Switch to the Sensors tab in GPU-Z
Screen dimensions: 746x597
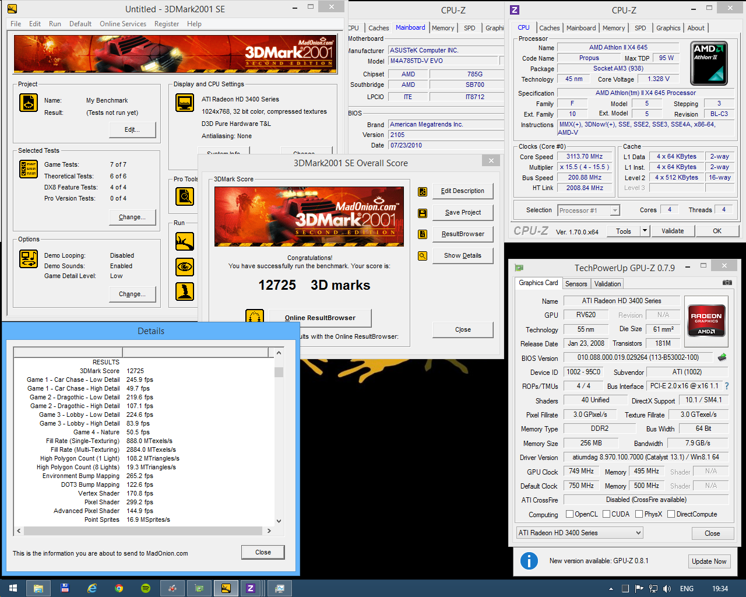pos(576,284)
